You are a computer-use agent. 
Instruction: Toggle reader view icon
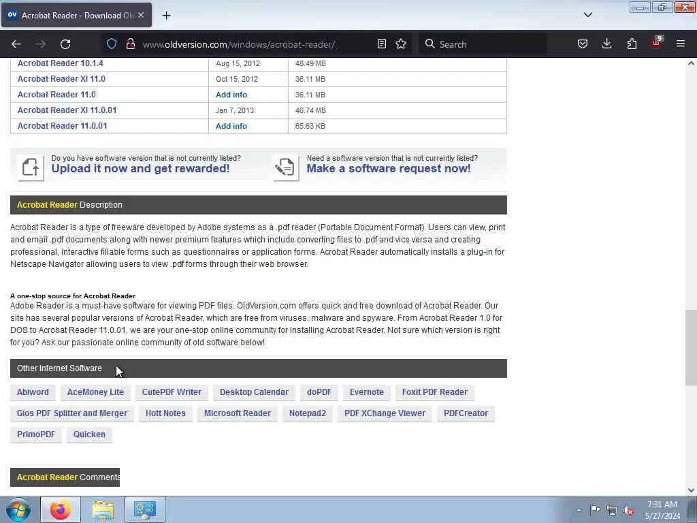click(x=381, y=44)
